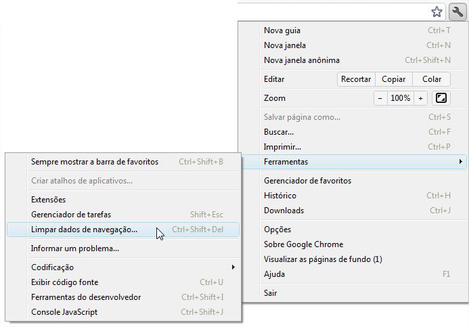
Task: Click the wrench settings icon
Action: (x=457, y=11)
